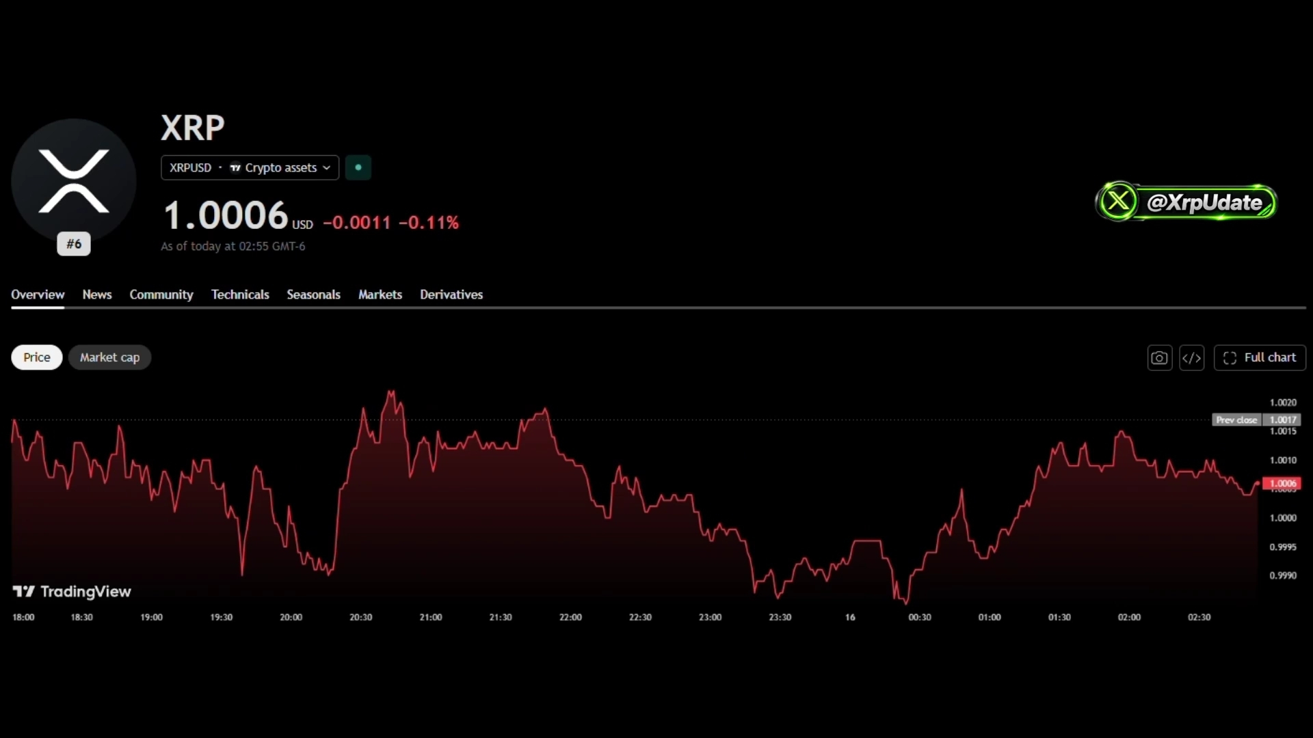1313x738 pixels.
Task: Click the 1.0017 previous close value
Action: tap(1283, 420)
